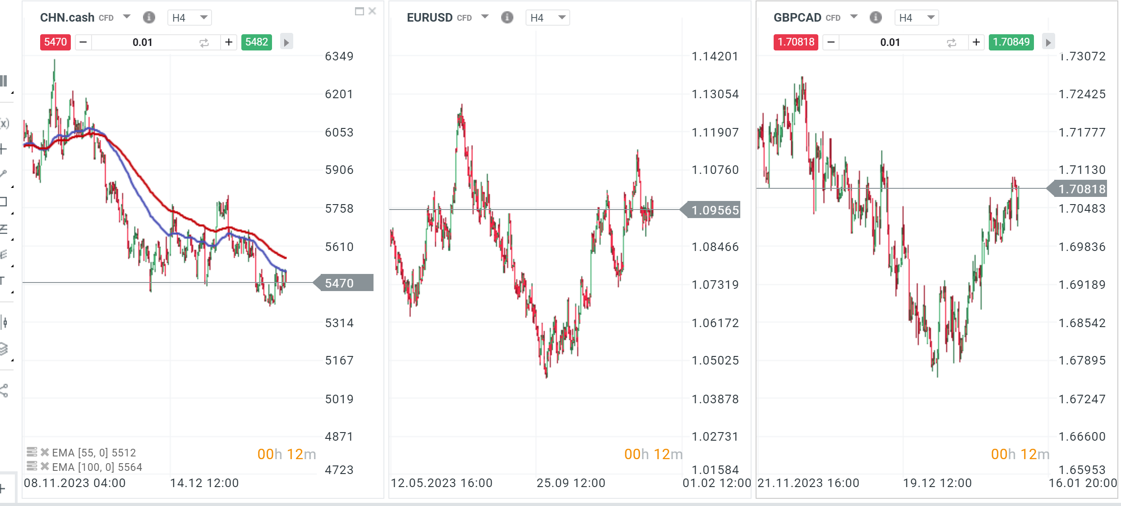Viewport: 1121px width, 506px height.
Task: Open the H4 timeframe dropdown on EURUSD
Action: coord(548,18)
